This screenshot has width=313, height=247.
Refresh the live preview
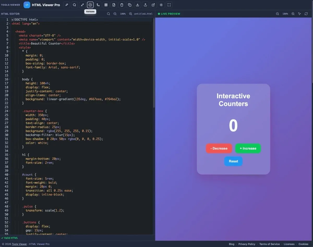(x=306, y=14)
